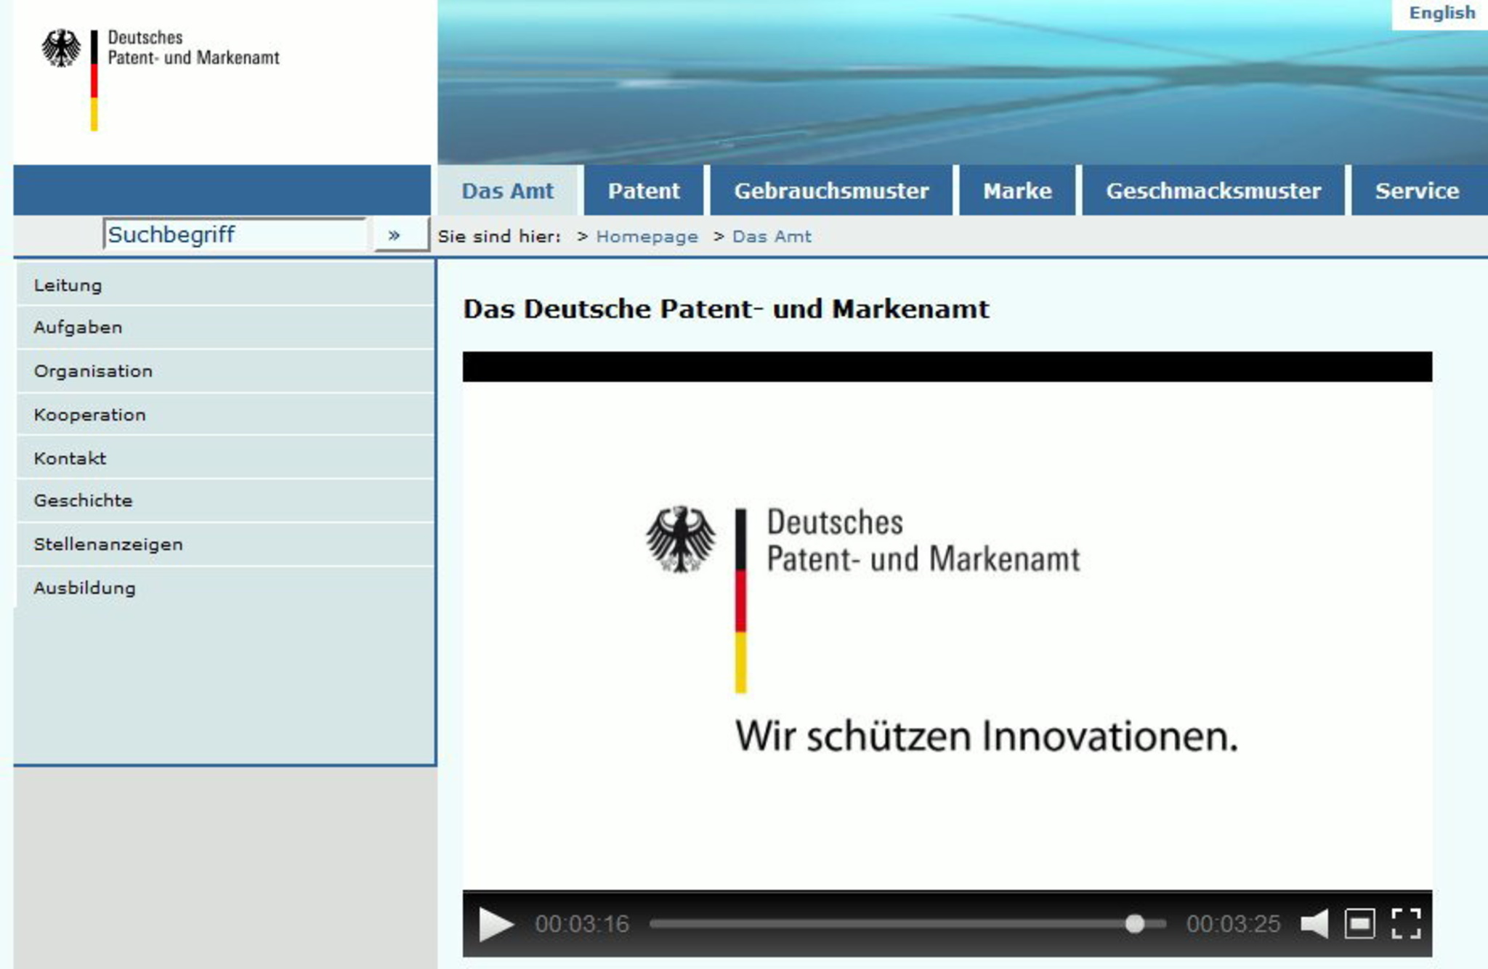1488x969 pixels.
Task: Open the Das Amt tab
Action: 507,191
